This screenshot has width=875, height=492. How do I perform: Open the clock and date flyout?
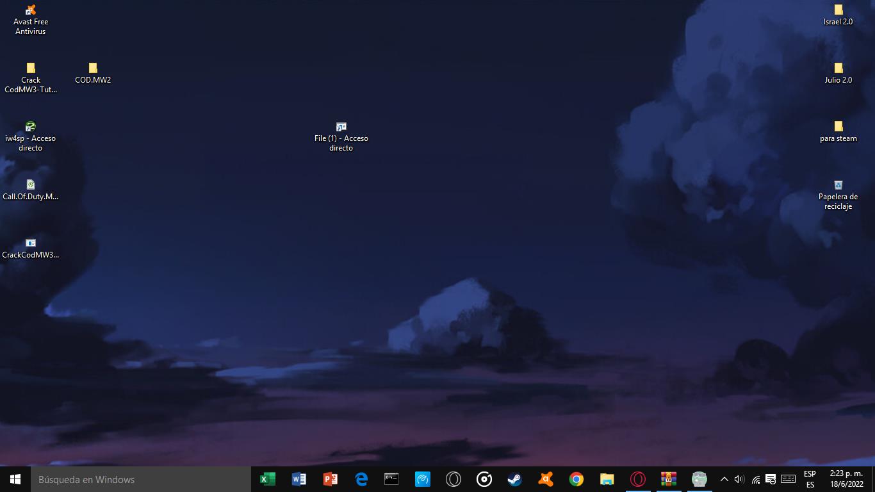tap(846, 479)
